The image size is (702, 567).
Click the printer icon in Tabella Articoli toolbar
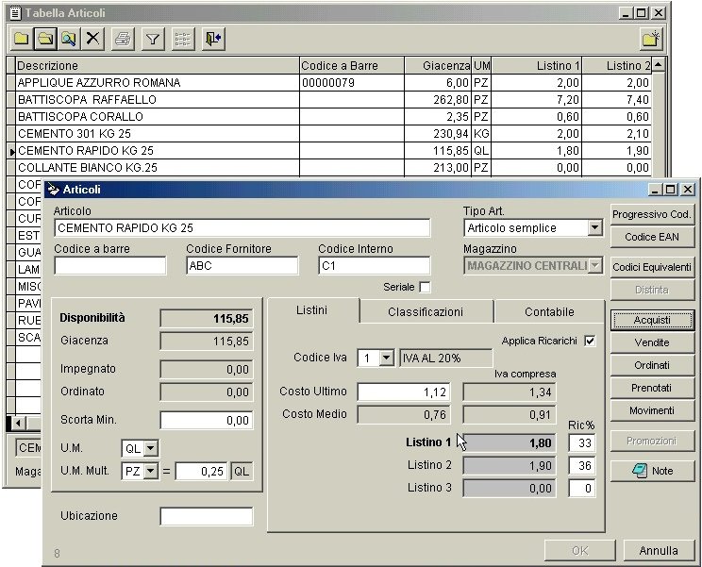coord(123,39)
